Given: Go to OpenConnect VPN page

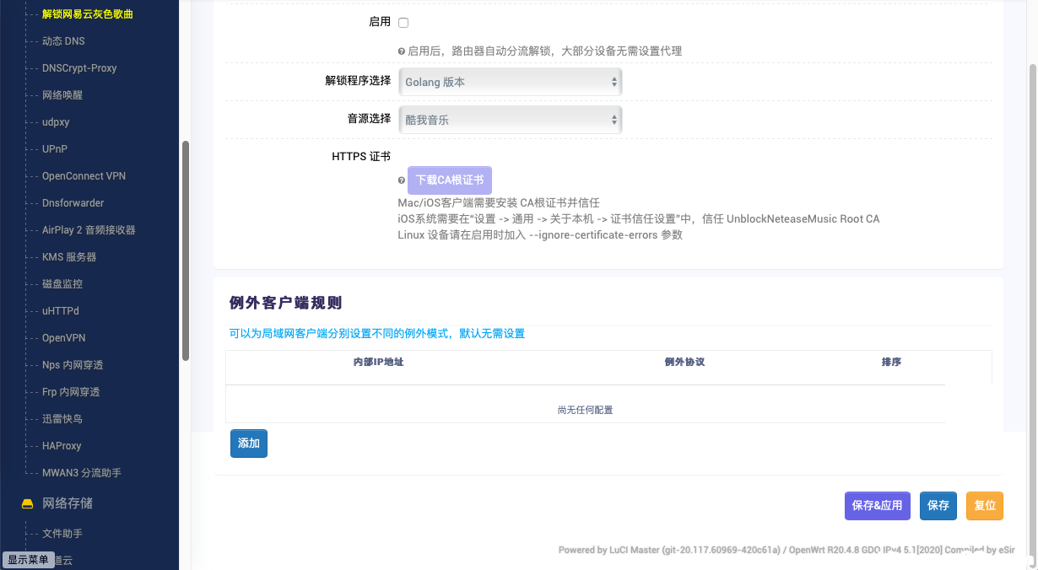Looking at the screenshot, I should coord(84,176).
